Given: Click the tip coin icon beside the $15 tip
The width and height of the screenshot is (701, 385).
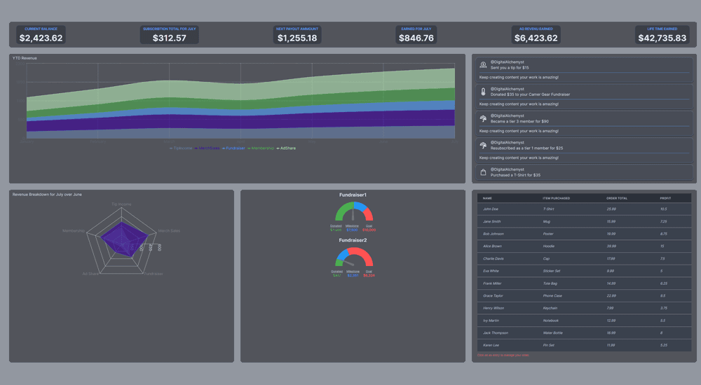Looking at the screenshot, I should click(483, 65).
